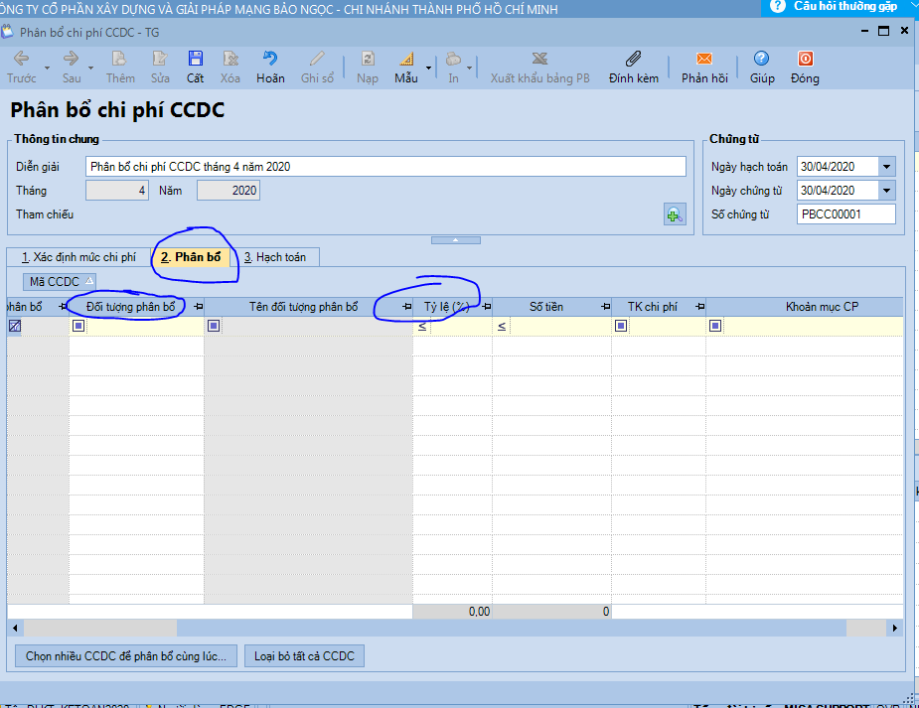Toggle the filter operator under Khoản mục CP
This screenshot has height=708, width=919.
click(x=715, y=326)
